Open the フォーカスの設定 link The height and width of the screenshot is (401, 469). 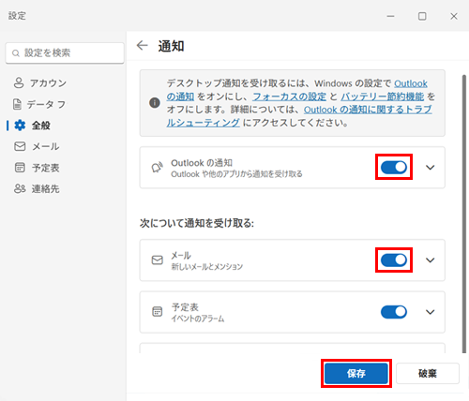pyautogui.click(x=289, y=97)
